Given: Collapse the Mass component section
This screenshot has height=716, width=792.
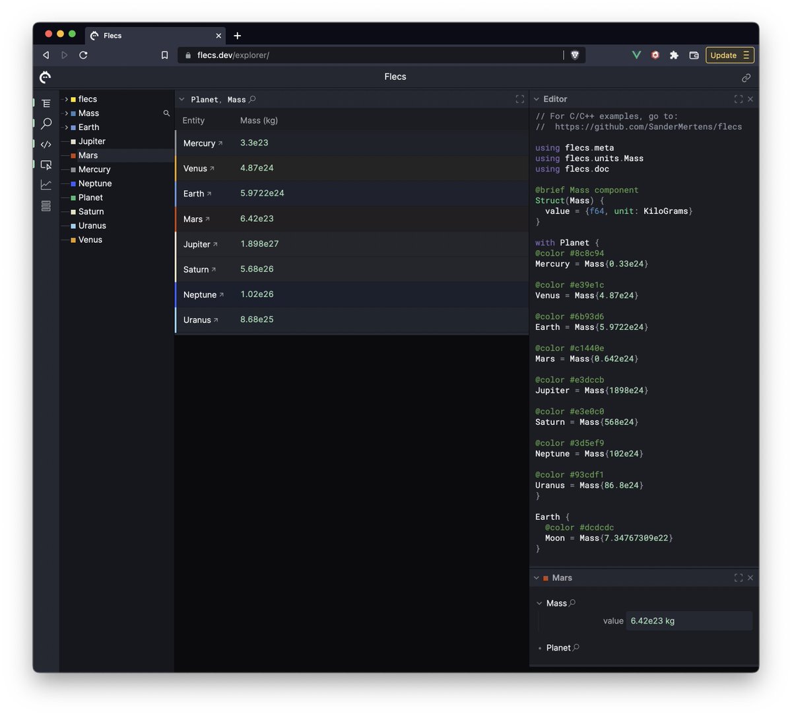Looking at the screenshot, I should [539, 603].
